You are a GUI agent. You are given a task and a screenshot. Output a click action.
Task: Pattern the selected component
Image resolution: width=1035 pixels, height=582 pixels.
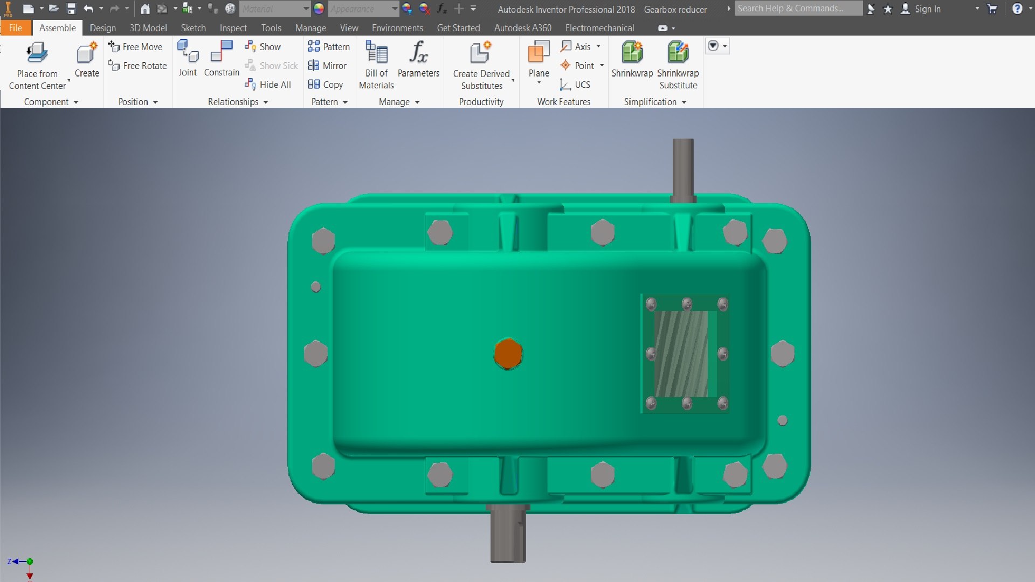(x=329, y=47)
